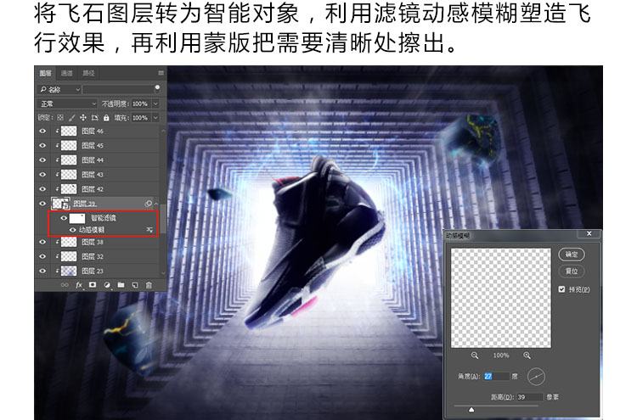Create a new group folder
The height and width of the screenshot is (420, 637).
(x=121, y=285)
